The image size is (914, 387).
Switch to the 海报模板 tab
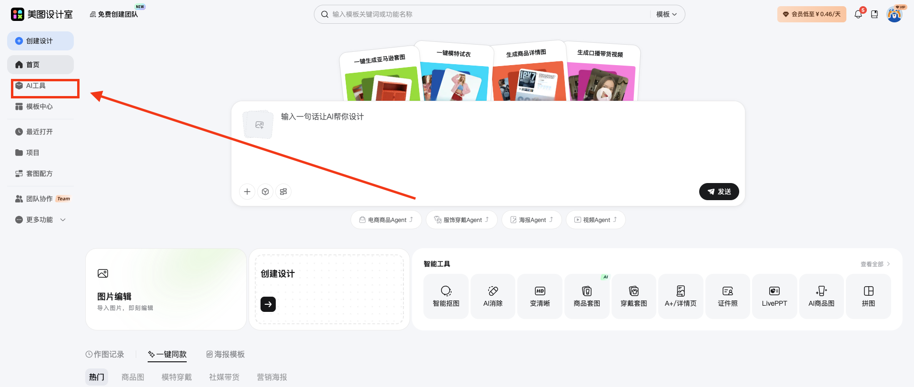pos(225,354)
